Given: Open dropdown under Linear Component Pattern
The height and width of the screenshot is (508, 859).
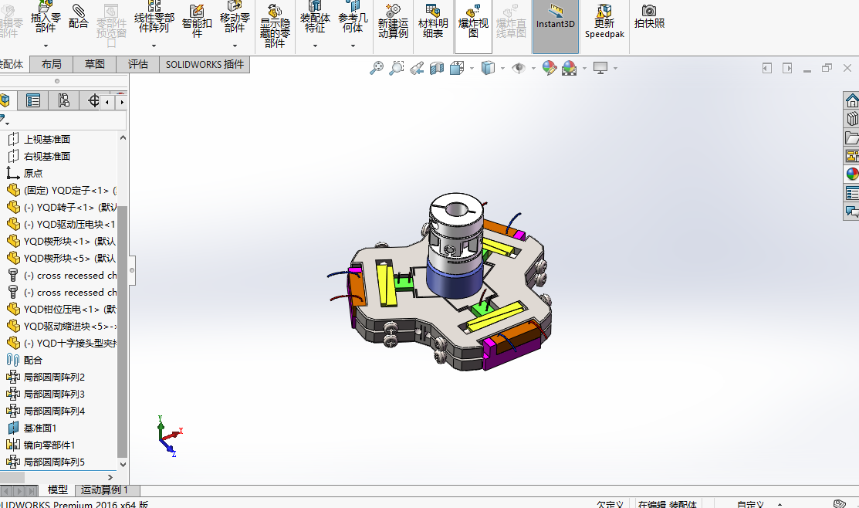Looking at the screenshot, I should 154,46.
